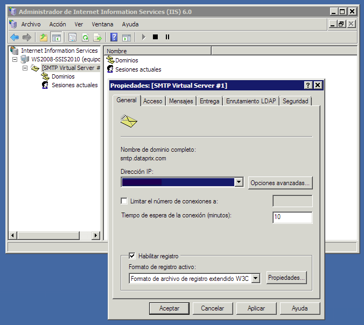
Task: Switch to the Mensajes tab
Action: tap(181, 101)
